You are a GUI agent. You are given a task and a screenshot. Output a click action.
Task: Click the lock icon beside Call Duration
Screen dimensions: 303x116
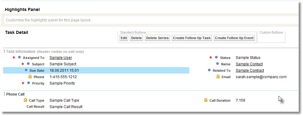tap(206, 100)
